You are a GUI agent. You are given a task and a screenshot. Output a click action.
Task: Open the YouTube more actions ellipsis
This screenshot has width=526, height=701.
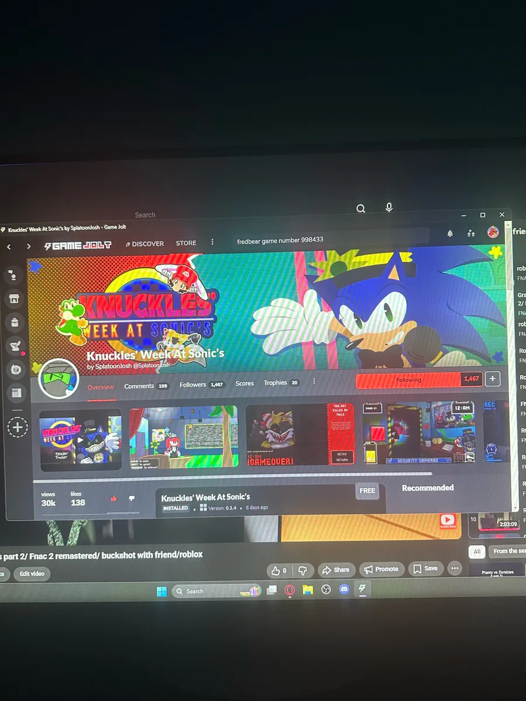455,568
